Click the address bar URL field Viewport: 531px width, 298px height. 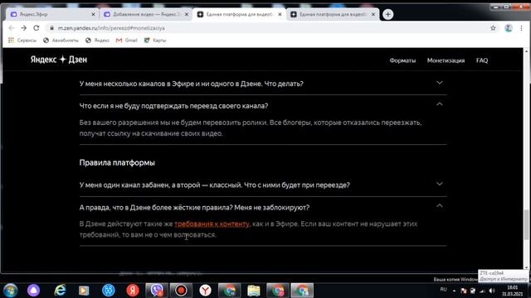coord(271,28)
